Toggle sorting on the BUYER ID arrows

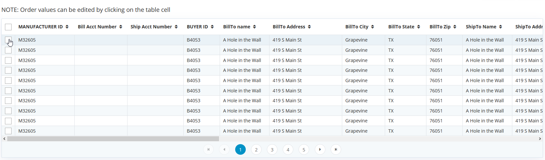point(212,27)
